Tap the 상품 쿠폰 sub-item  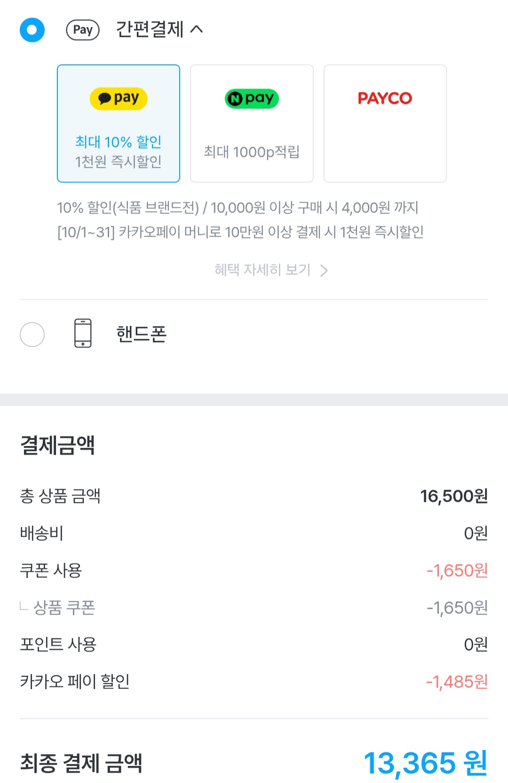tap(64, 608)
